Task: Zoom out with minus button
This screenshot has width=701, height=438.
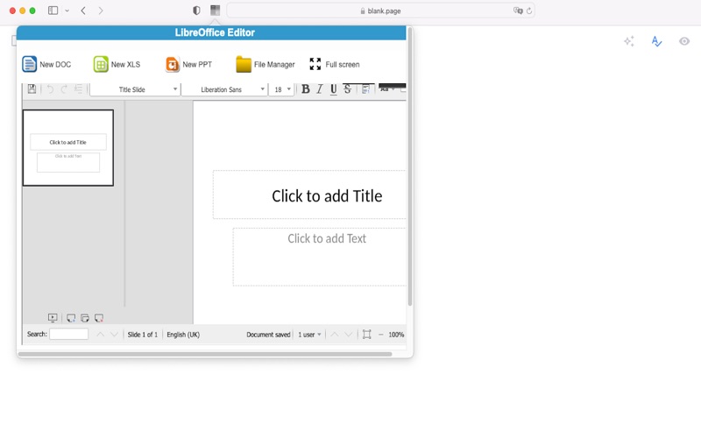Action: (381, 335)
